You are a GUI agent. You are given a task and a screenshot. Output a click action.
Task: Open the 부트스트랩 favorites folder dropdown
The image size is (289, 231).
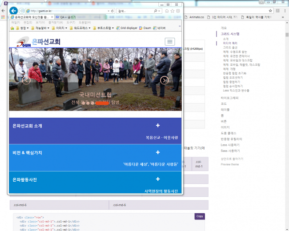(x=104, y=28)
